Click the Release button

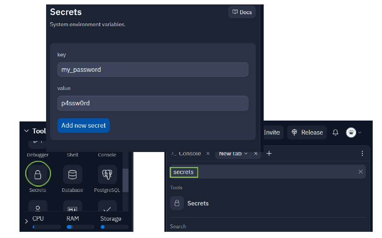pyautogui.click(x=307, y=133)
